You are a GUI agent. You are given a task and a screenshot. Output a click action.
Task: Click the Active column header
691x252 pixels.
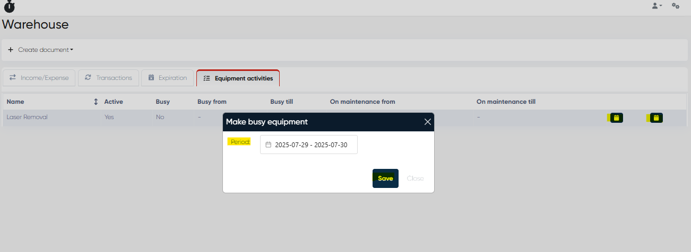pyautogui.click(x=114, y=102)
